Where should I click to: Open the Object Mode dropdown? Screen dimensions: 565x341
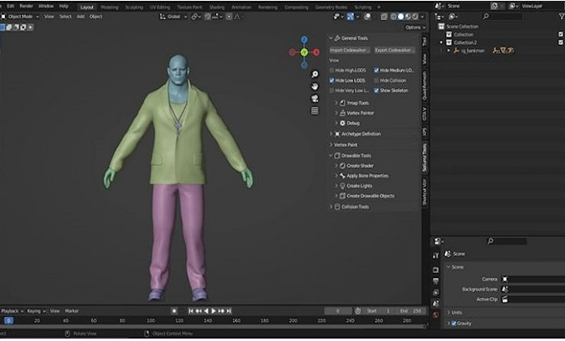click(x=20, y=17)
